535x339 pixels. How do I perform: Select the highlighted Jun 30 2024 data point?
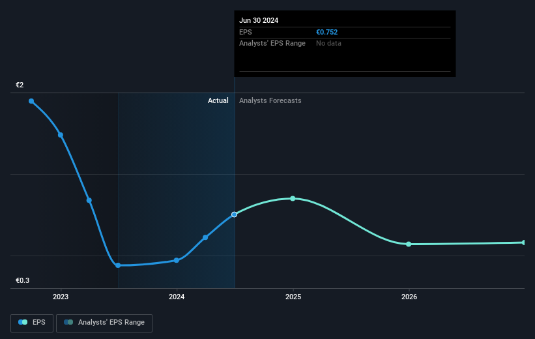(234, 214)
